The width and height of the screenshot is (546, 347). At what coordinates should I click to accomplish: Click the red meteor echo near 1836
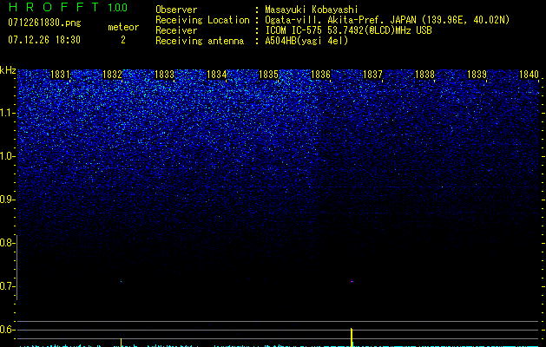point(352,281)
